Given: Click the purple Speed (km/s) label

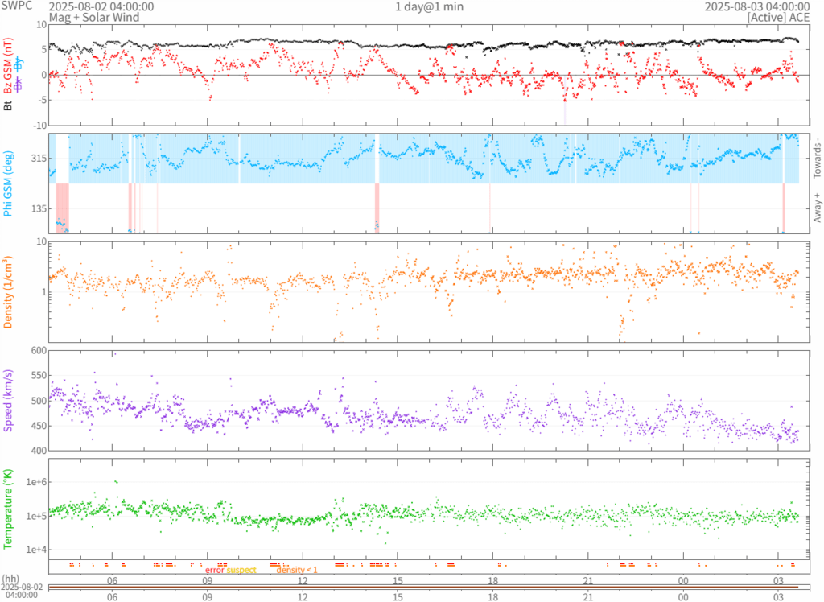Looking at the screenshot, I should tap(8, 400).
